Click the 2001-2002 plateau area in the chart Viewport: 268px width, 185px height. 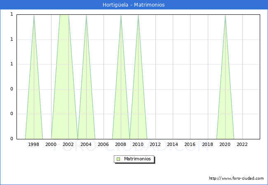click(64, 76)
